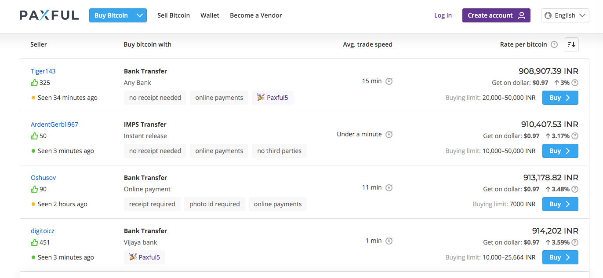This screenshot has height=278, width=603.
Task: Open the Buy Bitcoin dropdown arrow
Action: pyautogui.click(x=140, y=15)
